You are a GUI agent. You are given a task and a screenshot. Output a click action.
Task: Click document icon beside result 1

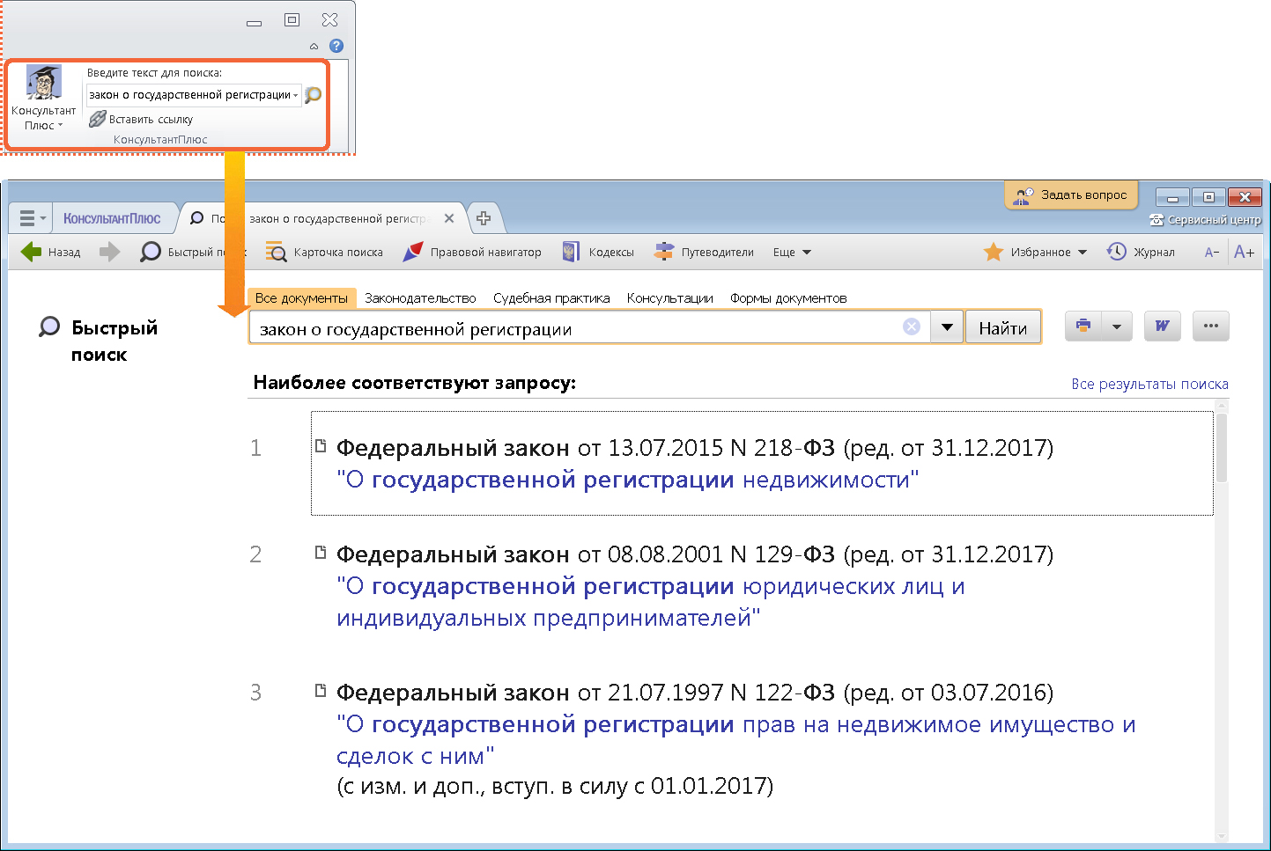point(321,445)
